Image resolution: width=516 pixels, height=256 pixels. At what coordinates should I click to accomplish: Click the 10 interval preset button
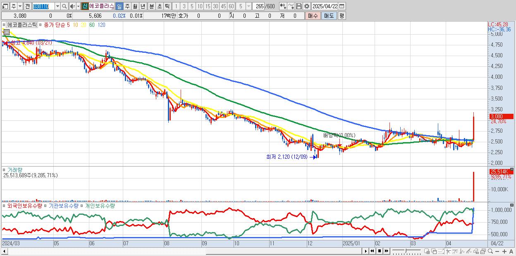200,6
